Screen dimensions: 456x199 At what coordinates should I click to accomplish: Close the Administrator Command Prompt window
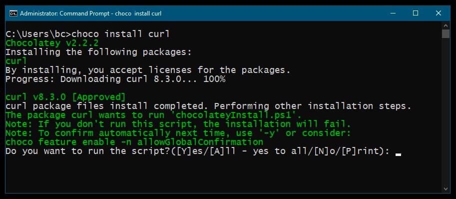439,13
